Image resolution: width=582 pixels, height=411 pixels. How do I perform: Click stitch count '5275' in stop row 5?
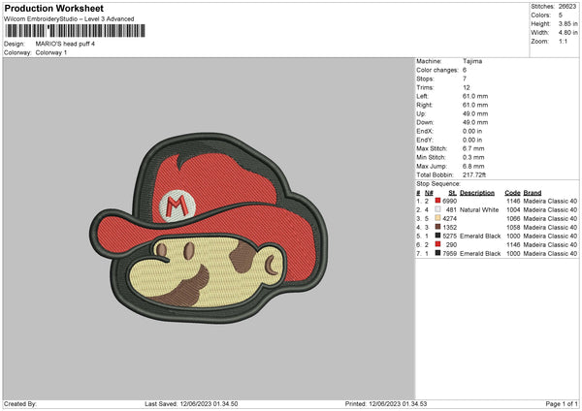[449, 236]
